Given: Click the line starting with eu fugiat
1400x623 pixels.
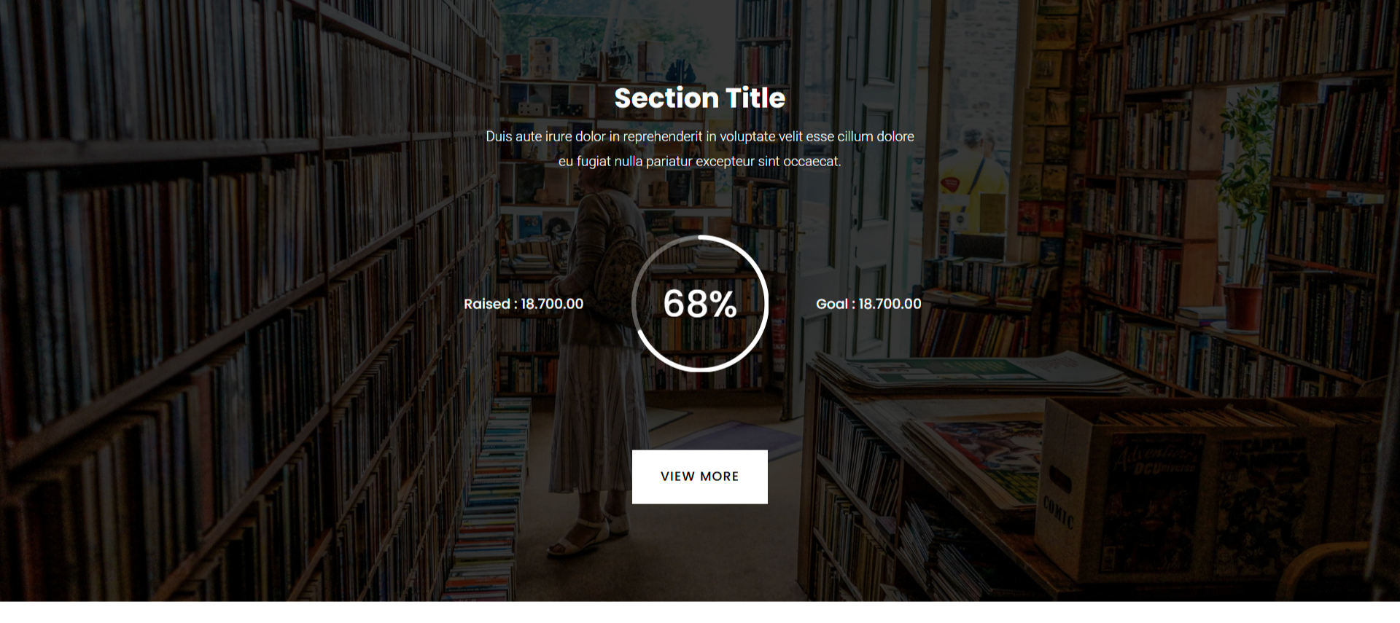Looking at the screenshot, I should point(699,161).
